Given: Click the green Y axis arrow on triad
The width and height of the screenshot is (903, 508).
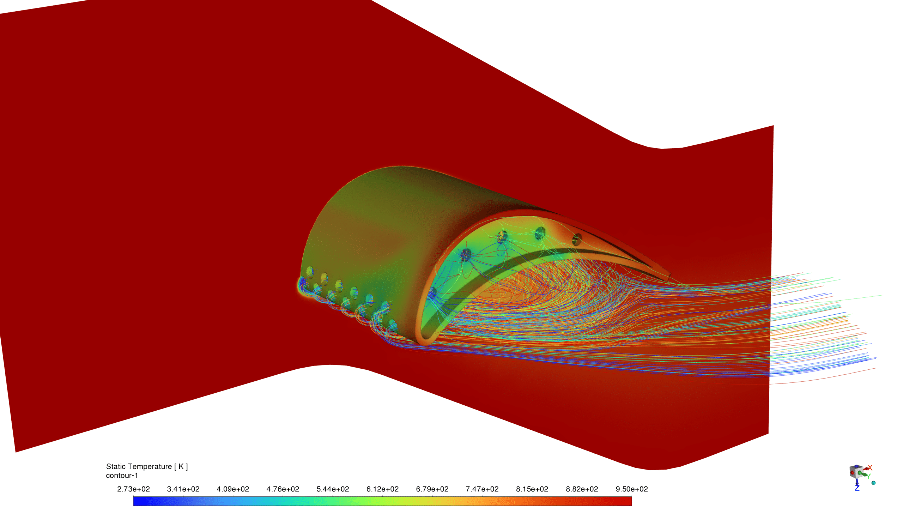Looking at the screenshot, I should (x=864, y=474).
